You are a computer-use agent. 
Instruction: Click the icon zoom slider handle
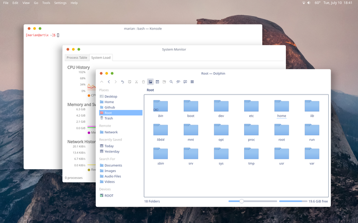242,201
